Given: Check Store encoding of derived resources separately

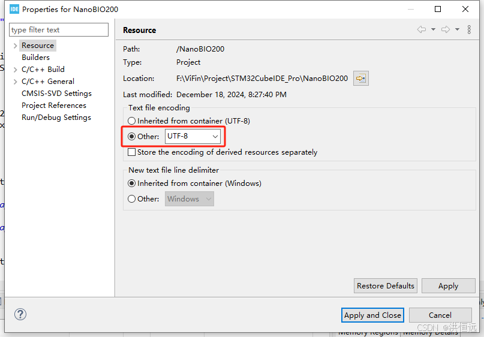Looking at the screenshot, I should [x=132, y=152].
